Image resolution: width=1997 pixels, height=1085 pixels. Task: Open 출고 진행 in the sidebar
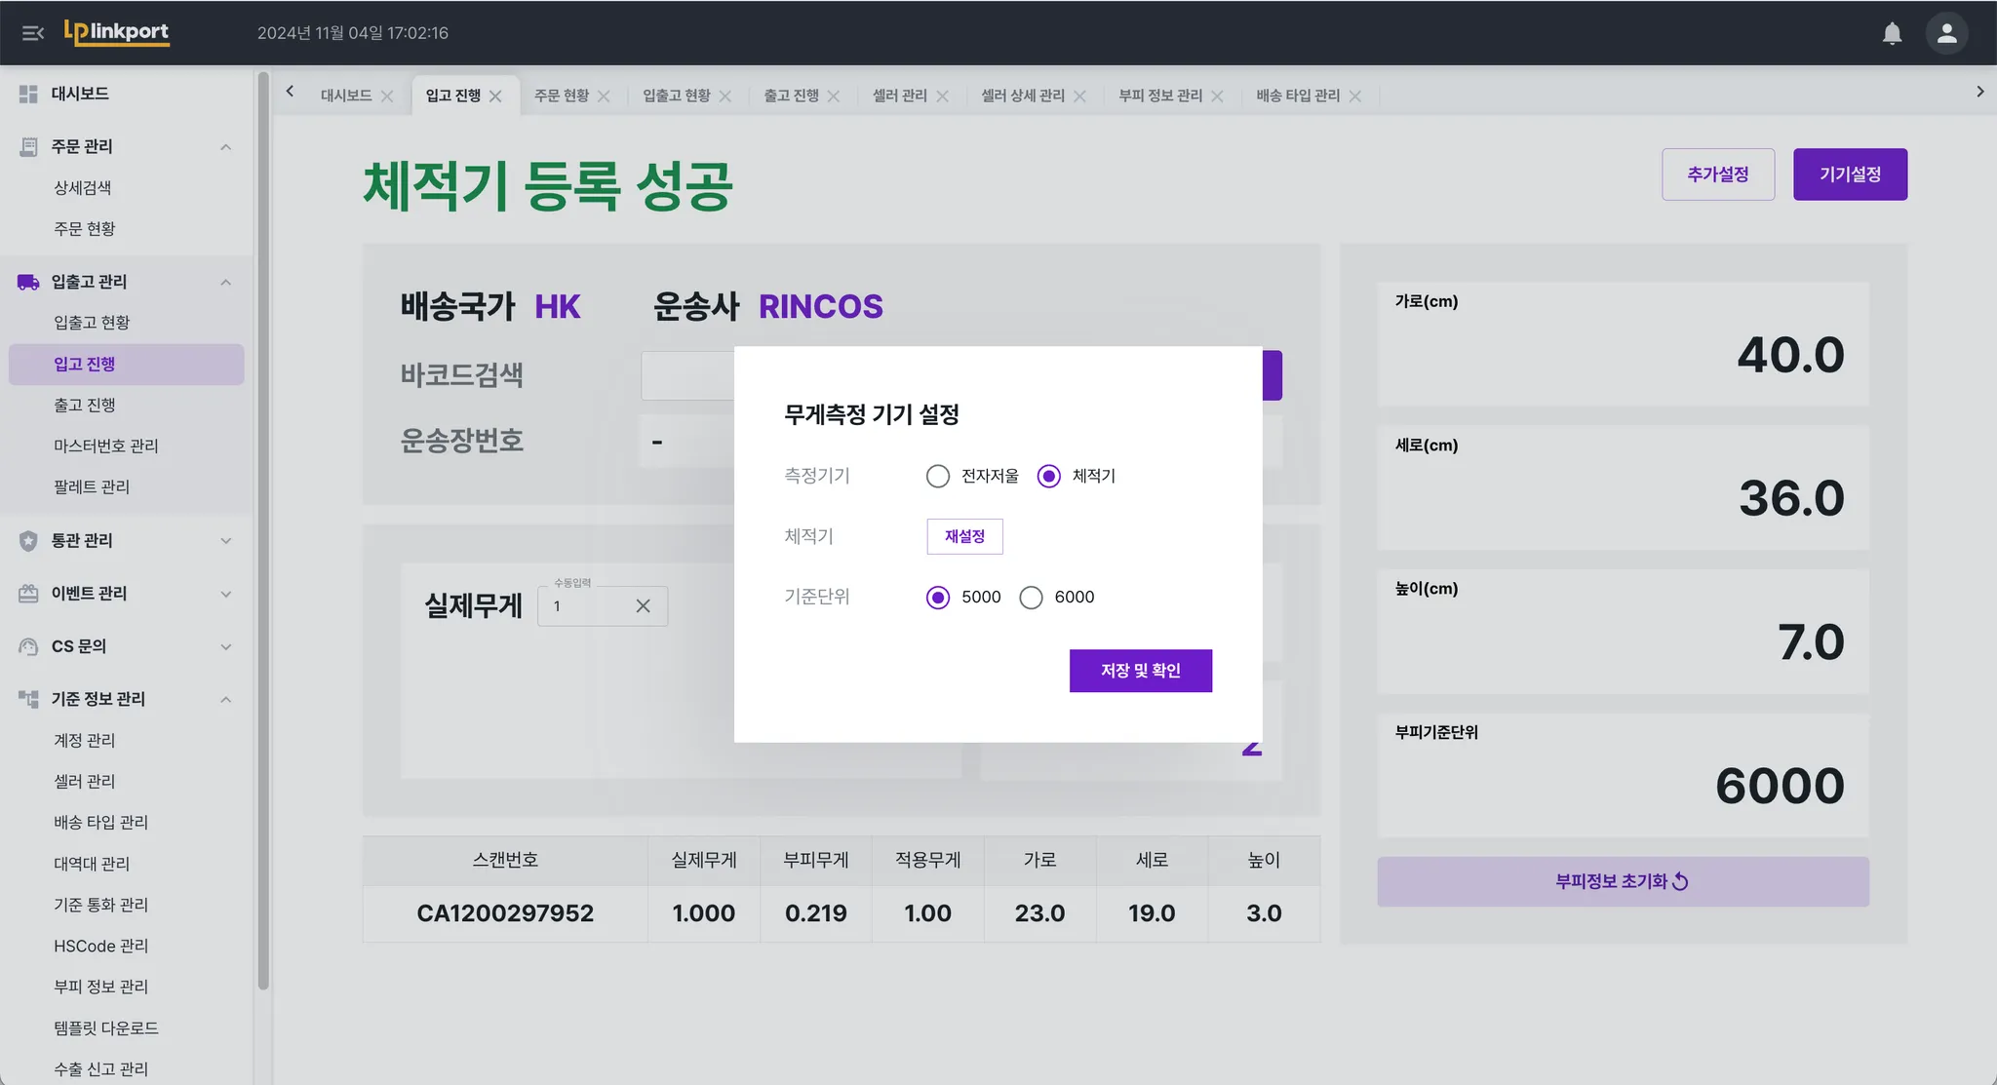pyautogui.click(x=84, y=405)
